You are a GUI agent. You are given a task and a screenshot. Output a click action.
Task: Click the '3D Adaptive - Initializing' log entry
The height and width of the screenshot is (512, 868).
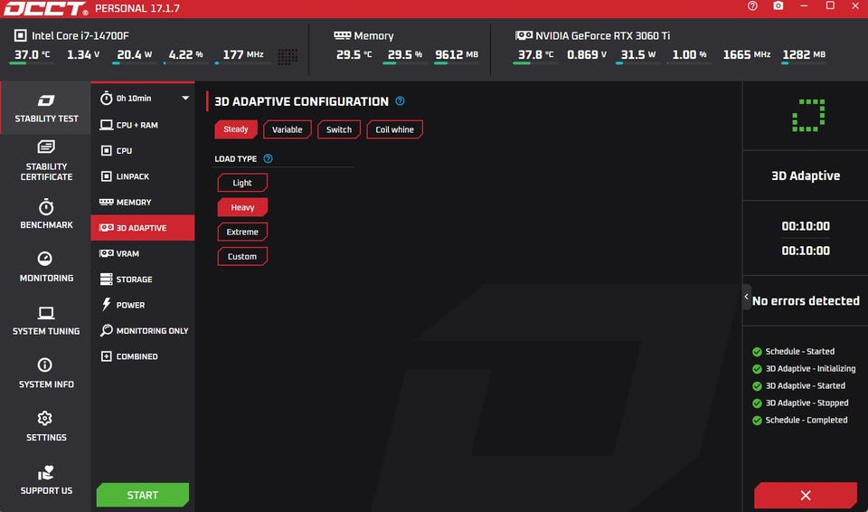tap(805, 368)
